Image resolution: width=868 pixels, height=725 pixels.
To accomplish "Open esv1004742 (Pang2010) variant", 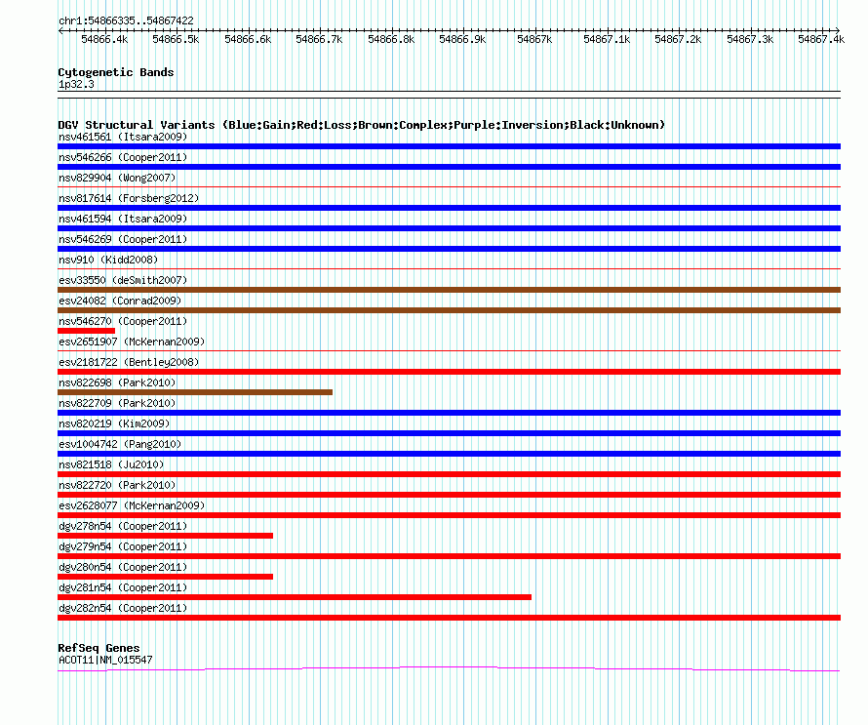I will 120,444.
